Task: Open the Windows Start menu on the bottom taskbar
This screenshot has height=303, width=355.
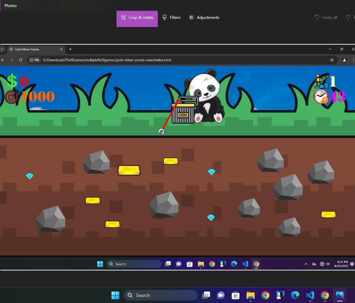Action: click(x=115, y=295)
